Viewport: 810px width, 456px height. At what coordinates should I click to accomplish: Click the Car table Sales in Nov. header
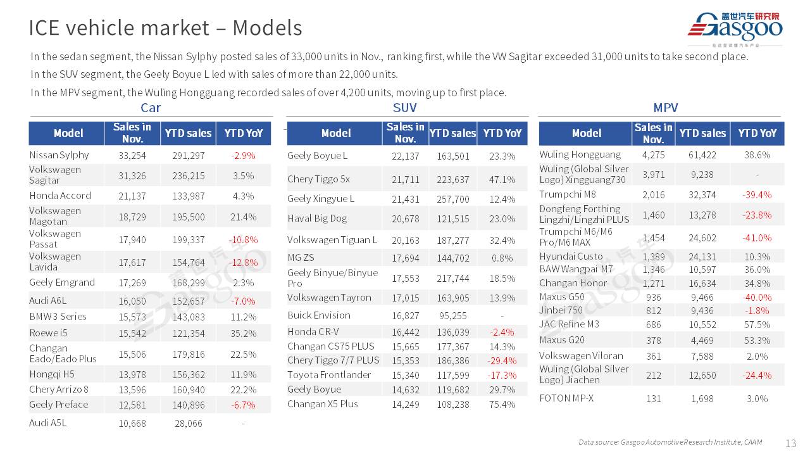point(132,133)
